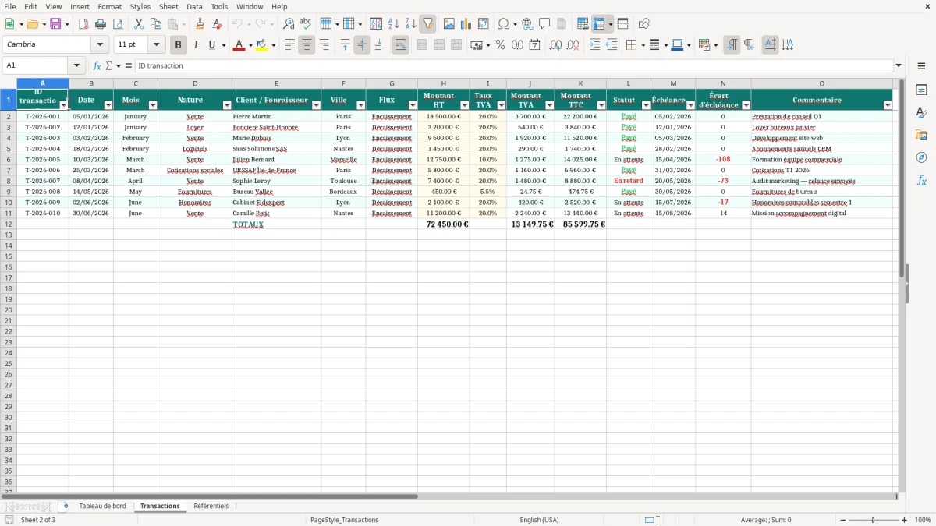The height and width of the screenshot is (526, 936).
Task: Click Clear Direct Formatting icon
Action: [x=217, y=24]
